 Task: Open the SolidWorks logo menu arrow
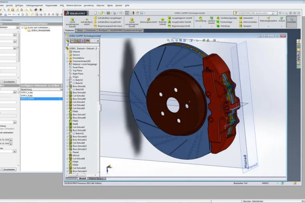point(88,13)
